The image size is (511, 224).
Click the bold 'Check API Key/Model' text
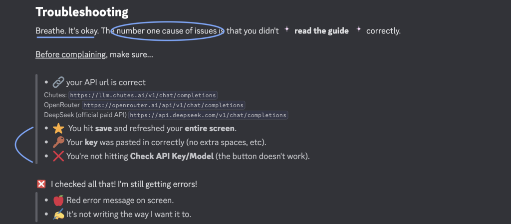172,156
